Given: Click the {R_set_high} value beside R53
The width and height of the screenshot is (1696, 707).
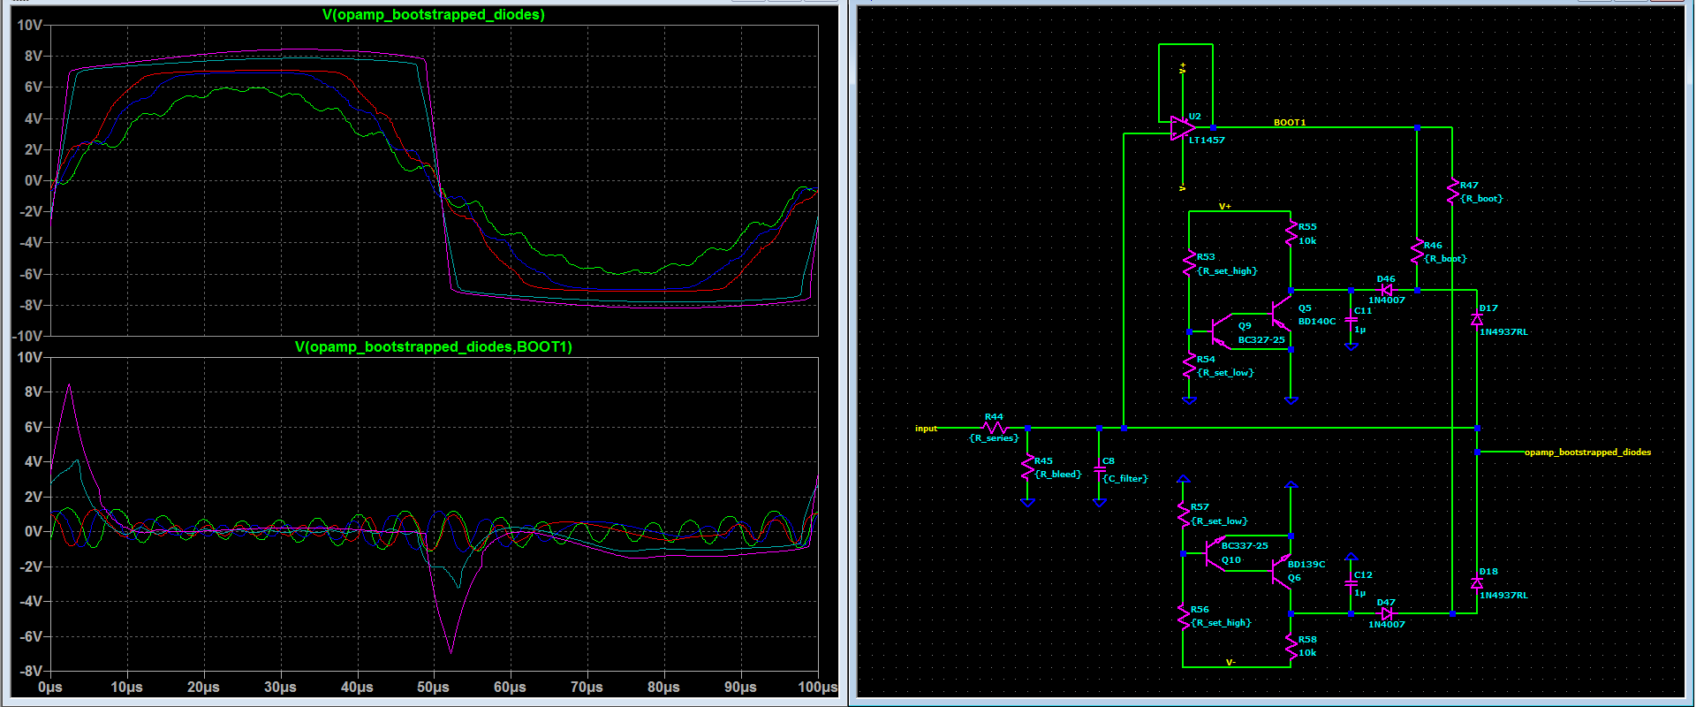Looking at the screenshot, I should 1227,271.
